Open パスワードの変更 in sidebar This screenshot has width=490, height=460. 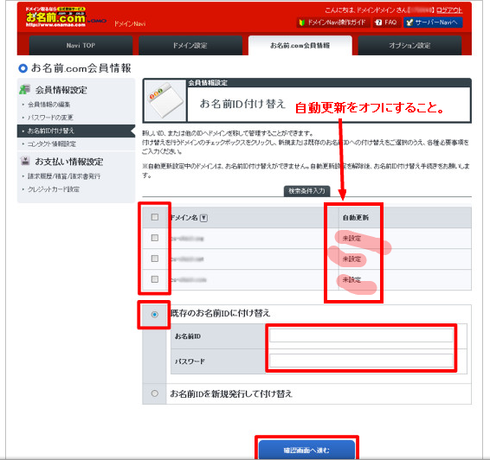pyautogui.click(x=50, y=118)
